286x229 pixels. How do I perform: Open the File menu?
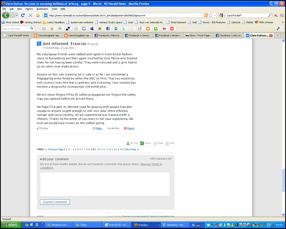tap(4, 9)
